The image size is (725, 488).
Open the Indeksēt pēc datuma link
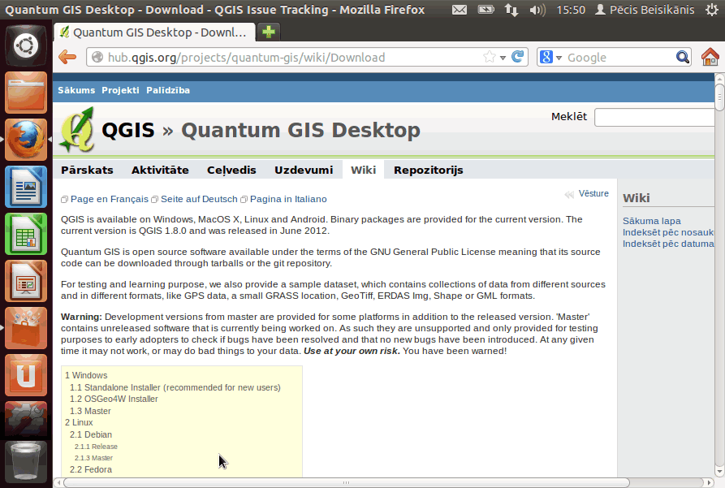coord(668,244)
